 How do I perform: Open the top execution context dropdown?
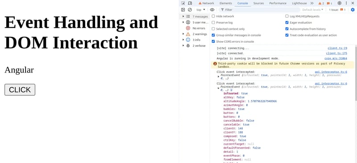[x=200, y=10]
